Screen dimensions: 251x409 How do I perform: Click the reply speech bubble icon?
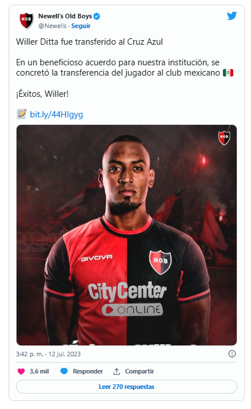coord(64,371)
